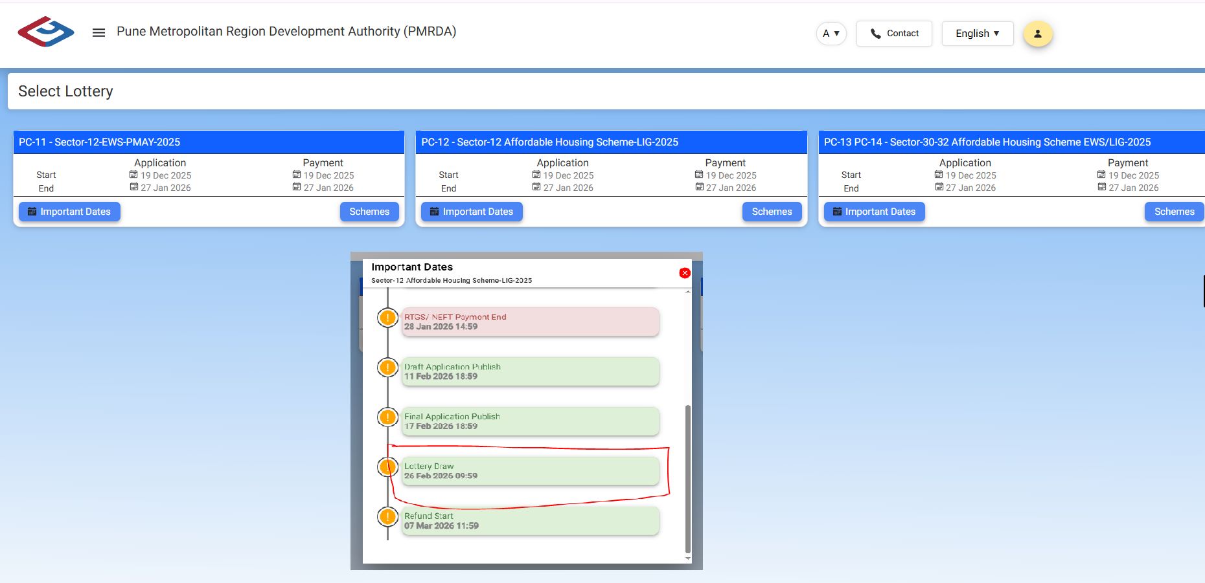Open the hamburger navigation menu
Screen dimensions: 1205x583
click(98, 32)
